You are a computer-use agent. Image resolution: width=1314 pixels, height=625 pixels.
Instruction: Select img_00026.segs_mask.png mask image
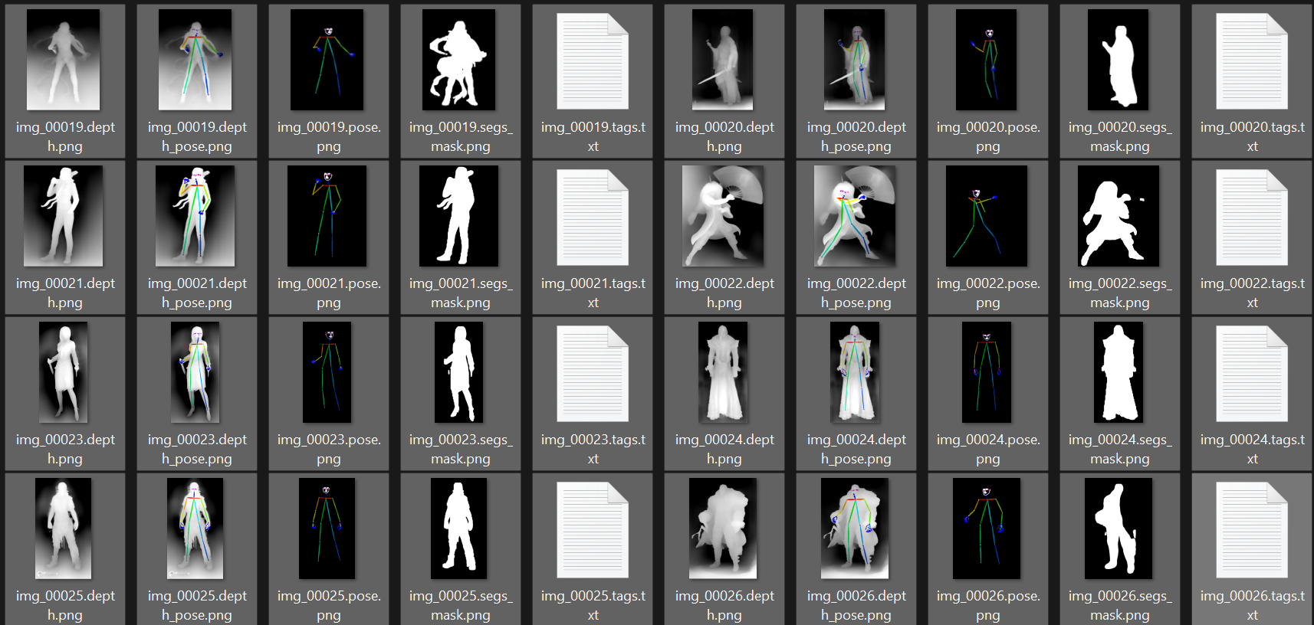(x=1119, y=528)
